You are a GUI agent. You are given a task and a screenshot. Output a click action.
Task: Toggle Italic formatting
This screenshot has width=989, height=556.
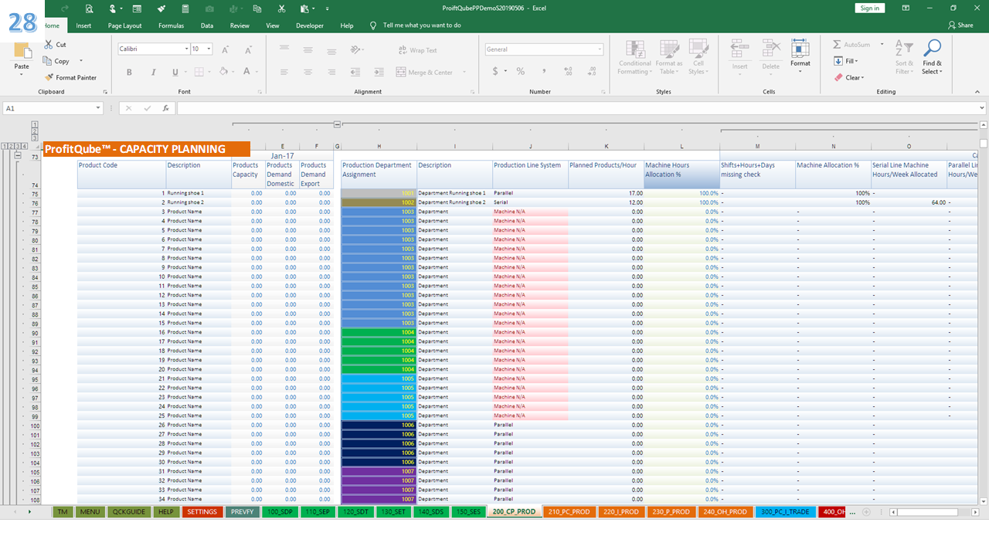click(153, 72)
